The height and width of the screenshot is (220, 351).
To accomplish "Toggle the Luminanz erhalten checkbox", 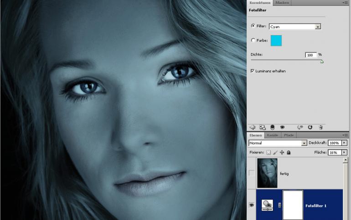I will click(x=253, y=71).
